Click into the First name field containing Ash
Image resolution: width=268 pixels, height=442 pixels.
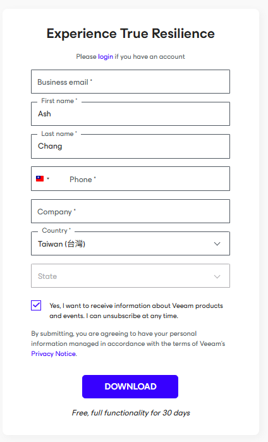[x=130, y=114]
